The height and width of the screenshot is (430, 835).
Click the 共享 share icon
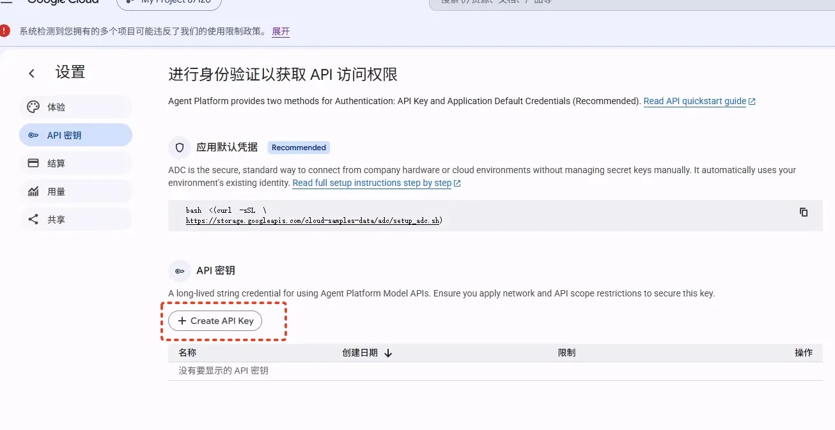point(33,219)
